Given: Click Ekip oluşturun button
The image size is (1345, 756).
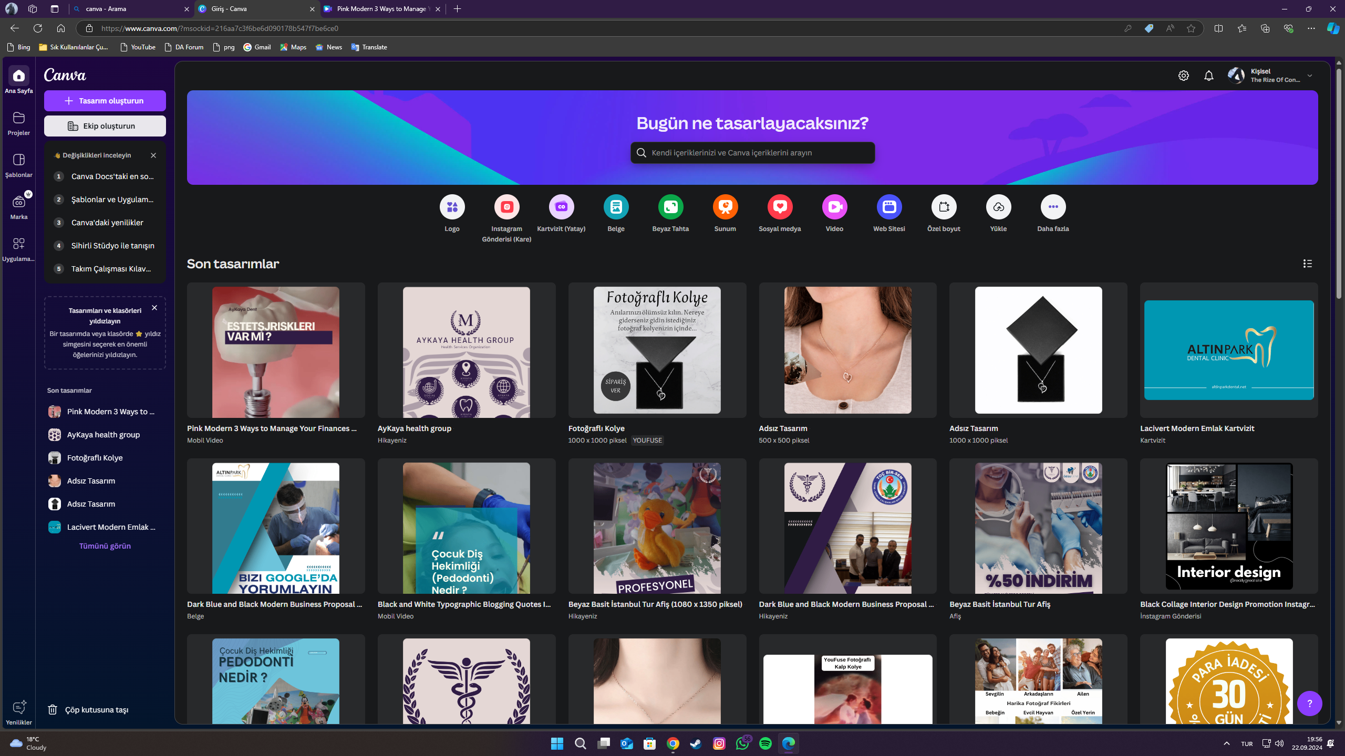Looking at the screenshot, I should [x=105, y=126].
